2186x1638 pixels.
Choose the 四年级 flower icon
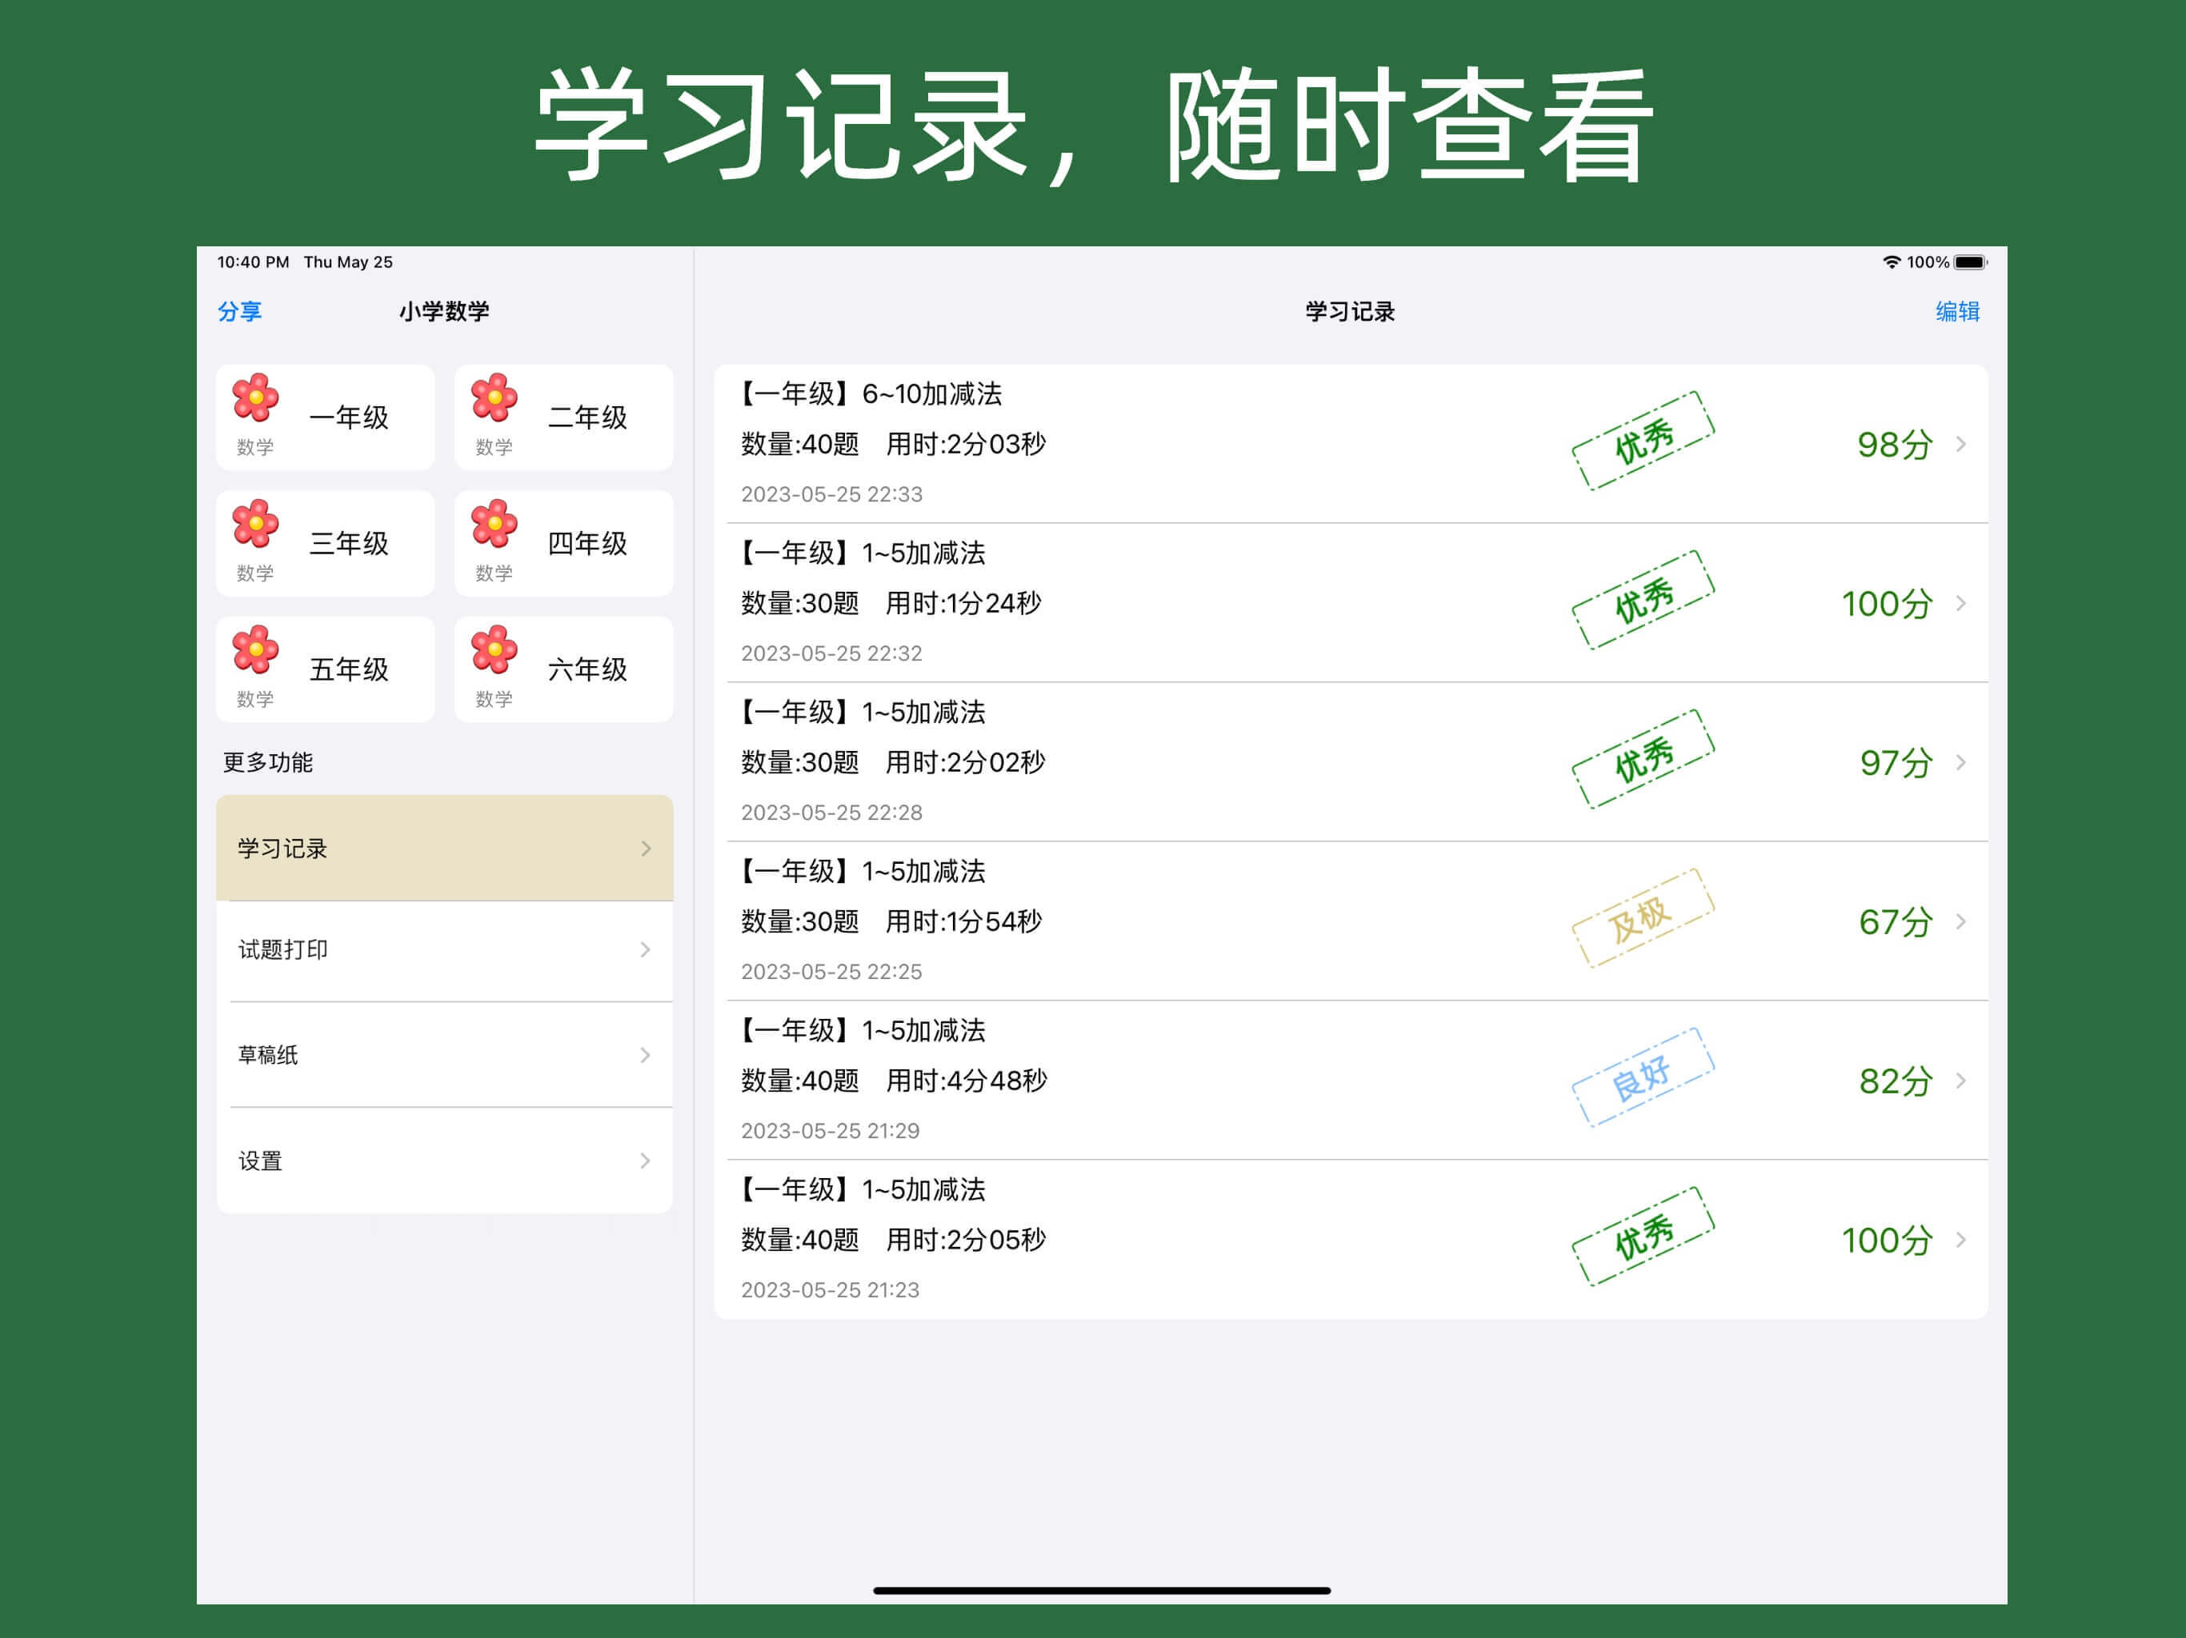pyautogui.click(x=494, y=524)
